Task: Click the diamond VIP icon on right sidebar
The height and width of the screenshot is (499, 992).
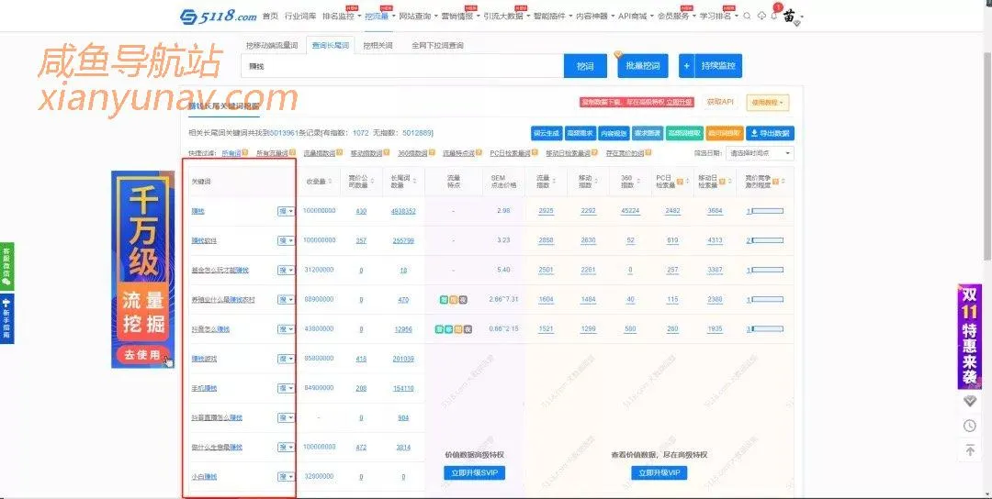Action: click(x=970, y=401)
